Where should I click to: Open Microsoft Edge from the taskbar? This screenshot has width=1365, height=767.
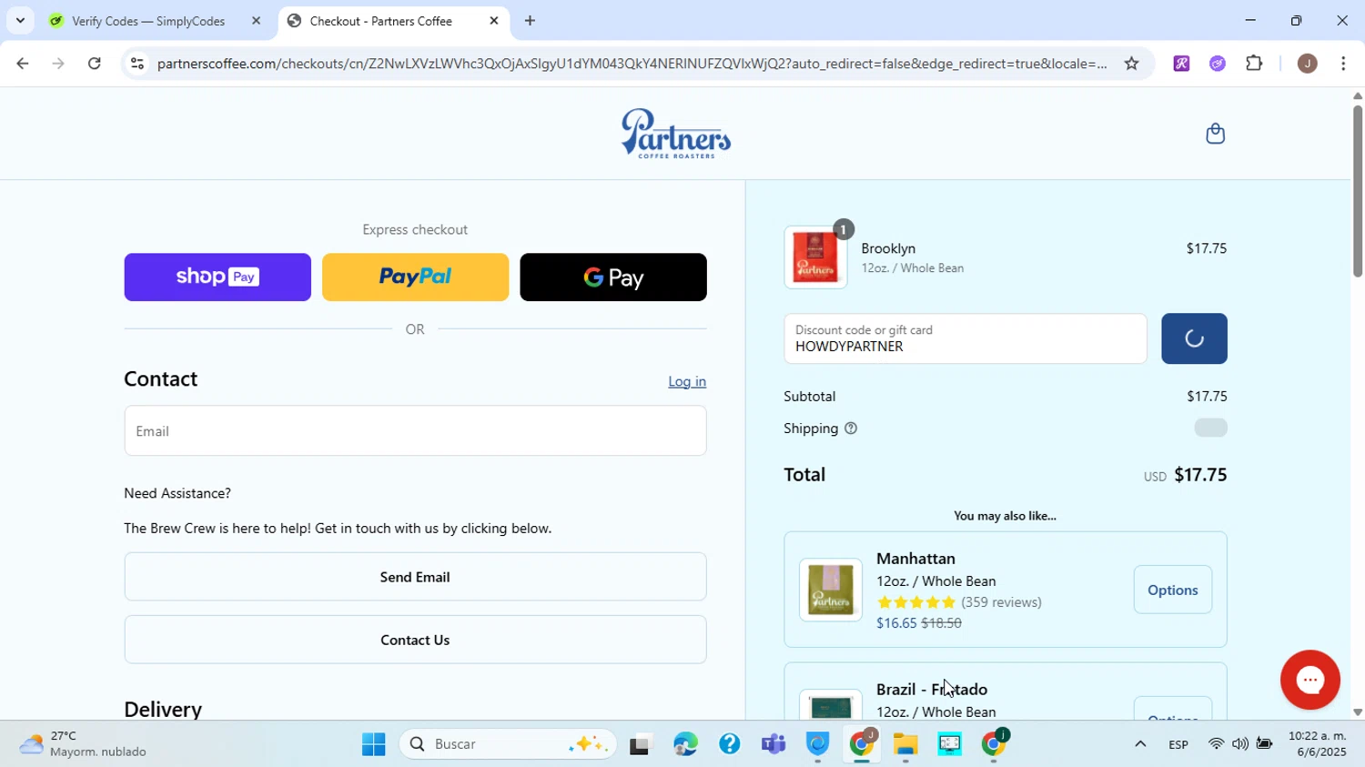click(685, 745)
